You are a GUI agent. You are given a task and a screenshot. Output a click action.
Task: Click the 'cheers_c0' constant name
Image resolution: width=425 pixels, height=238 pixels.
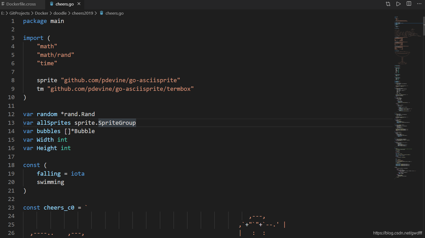[59, 207]
